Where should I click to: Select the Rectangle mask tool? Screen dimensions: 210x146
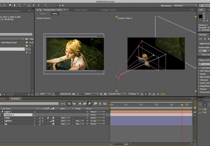coord(10,6)
